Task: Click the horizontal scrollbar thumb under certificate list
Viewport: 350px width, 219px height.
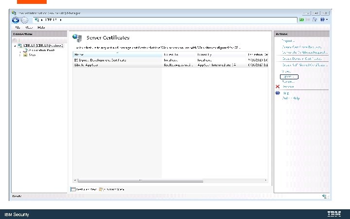Action: [x=140, y=181]
